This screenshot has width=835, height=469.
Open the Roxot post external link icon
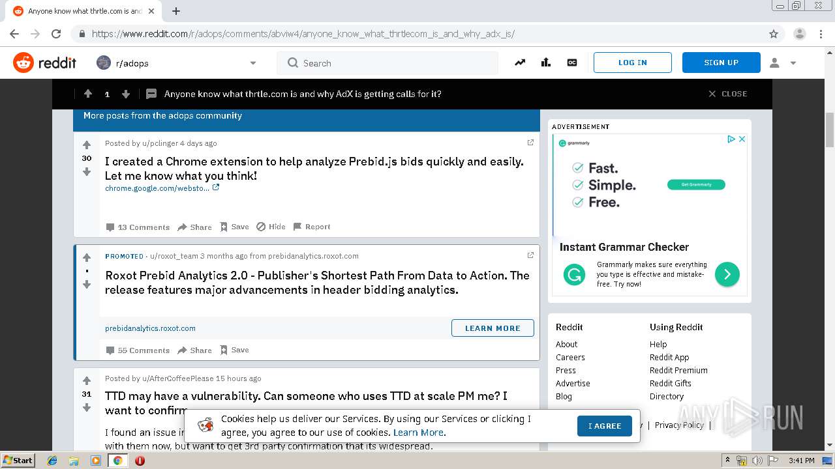pos(530,255)
